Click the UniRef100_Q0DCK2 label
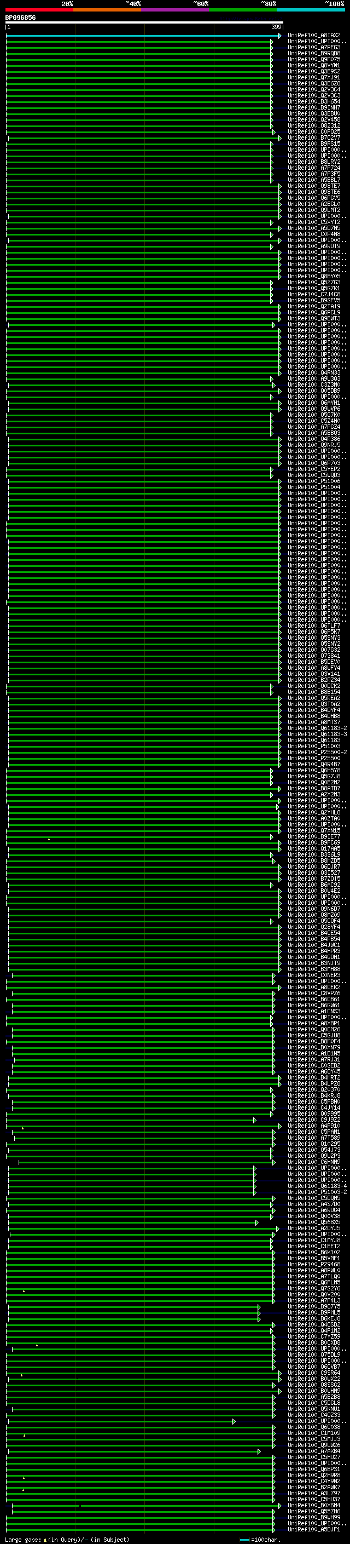 click(x=314, y=686)
